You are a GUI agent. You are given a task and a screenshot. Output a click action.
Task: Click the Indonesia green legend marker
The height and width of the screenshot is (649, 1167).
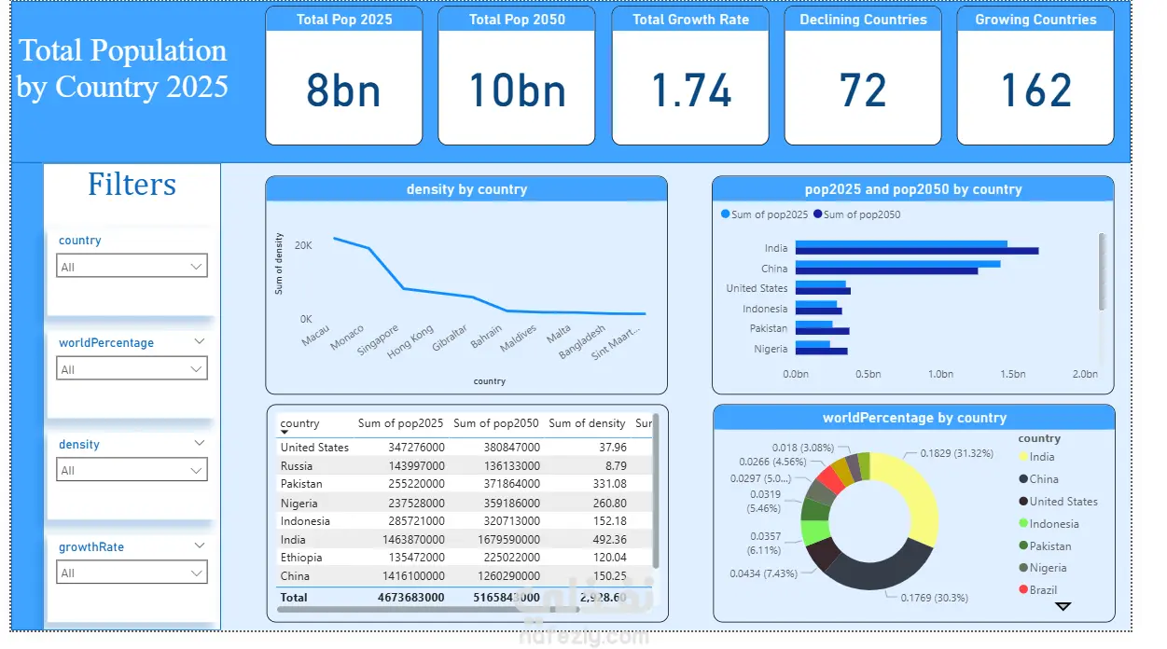(1023, 524)
